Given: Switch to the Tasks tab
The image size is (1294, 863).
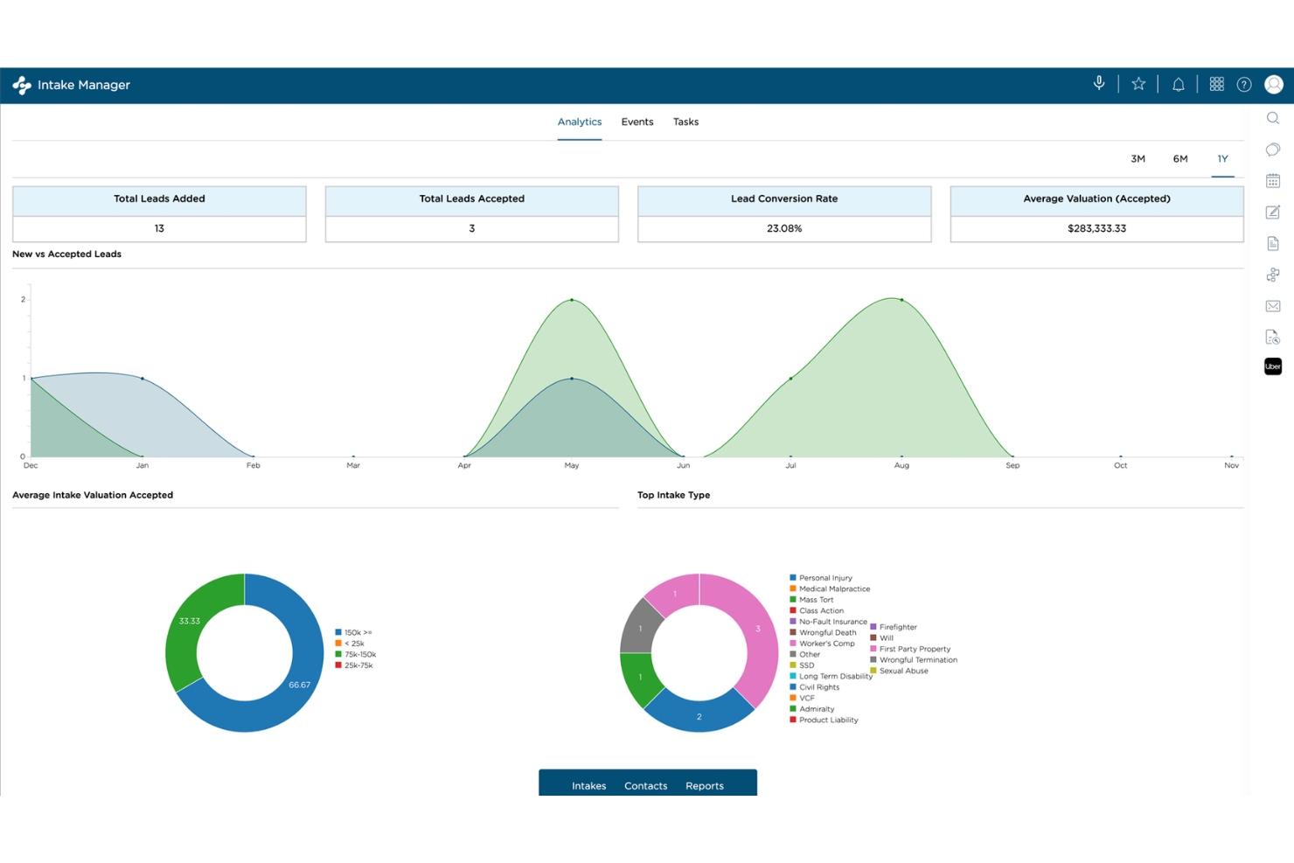Looking at the screenshot, I should coord(685,122).
